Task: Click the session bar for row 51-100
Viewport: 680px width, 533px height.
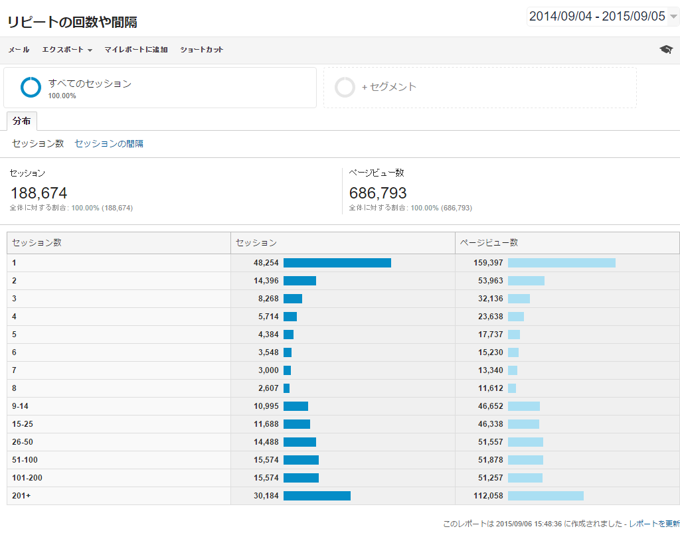Action: 301,460
